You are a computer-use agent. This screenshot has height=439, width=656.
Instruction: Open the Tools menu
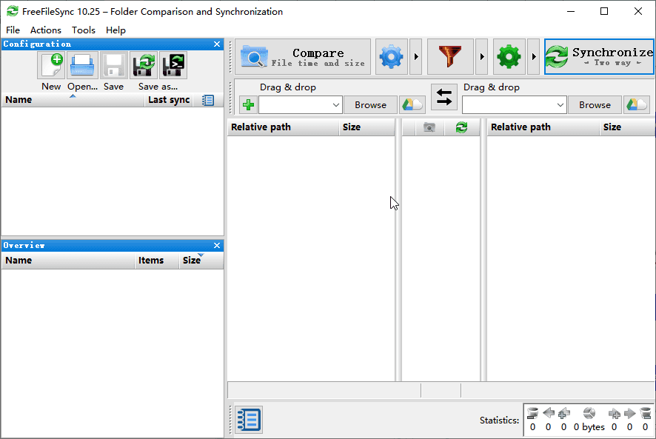[x=83, y=30]
